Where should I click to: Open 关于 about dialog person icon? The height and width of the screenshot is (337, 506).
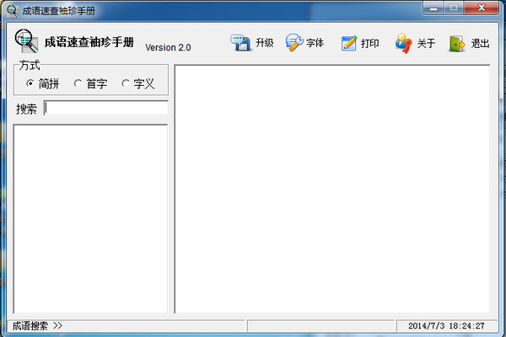[x=404, y=43]
